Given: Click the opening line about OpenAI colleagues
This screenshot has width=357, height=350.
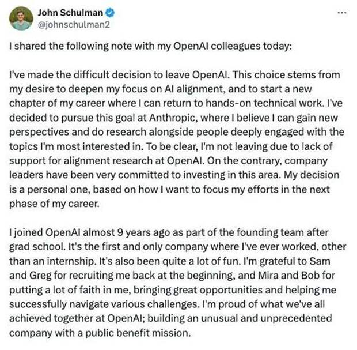Looking at the screenshot, I should [150, 46].
